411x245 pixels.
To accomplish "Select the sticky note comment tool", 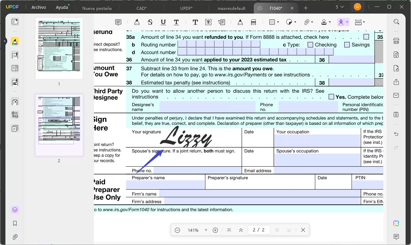I will (x=118, y=22).
